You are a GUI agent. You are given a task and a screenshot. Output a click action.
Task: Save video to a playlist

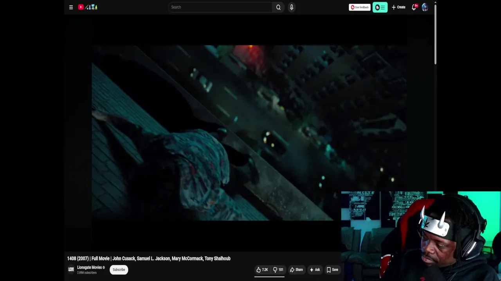[x=332, y=270]
